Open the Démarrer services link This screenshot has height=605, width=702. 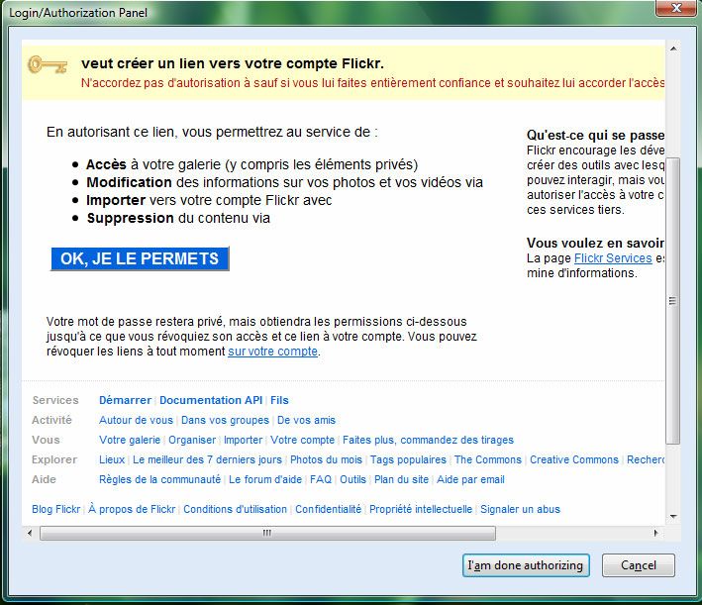tap(126, 400)
